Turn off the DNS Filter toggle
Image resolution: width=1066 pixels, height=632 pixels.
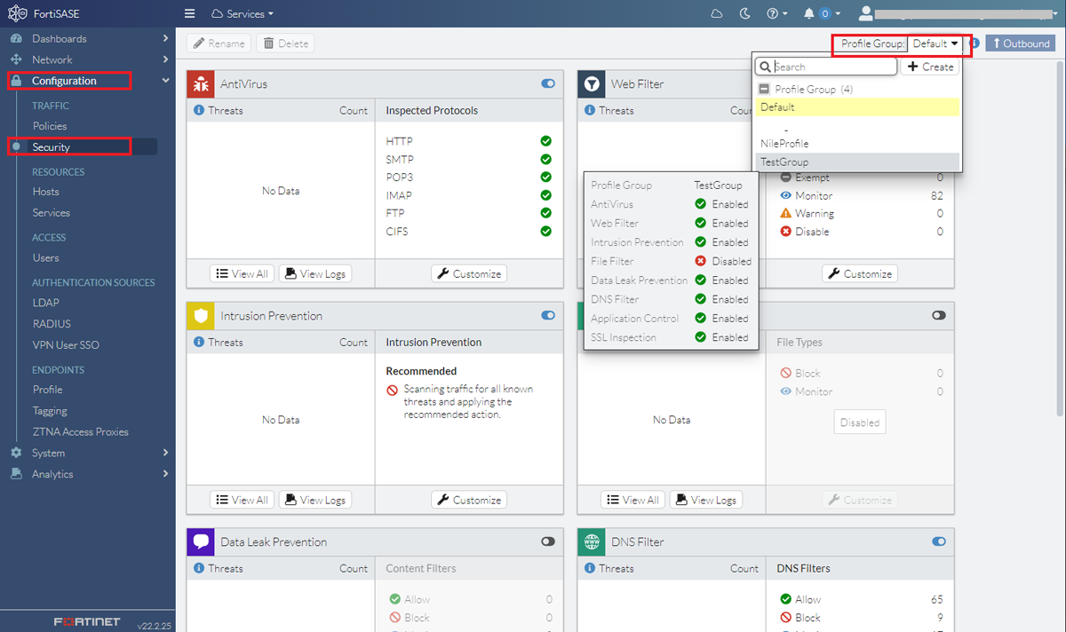939,541
